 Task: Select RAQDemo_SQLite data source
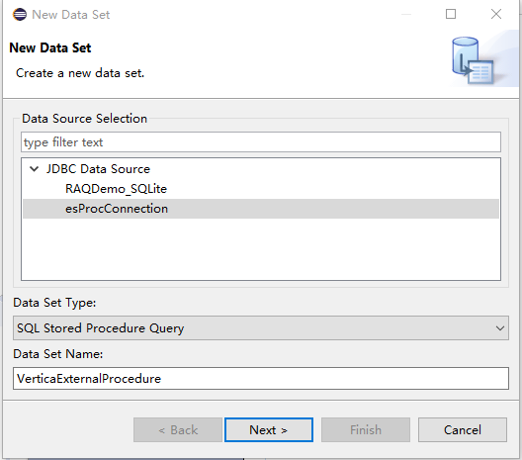(x=116, y=189)
